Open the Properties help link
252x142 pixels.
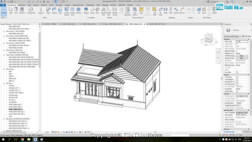tap(229, 132)
